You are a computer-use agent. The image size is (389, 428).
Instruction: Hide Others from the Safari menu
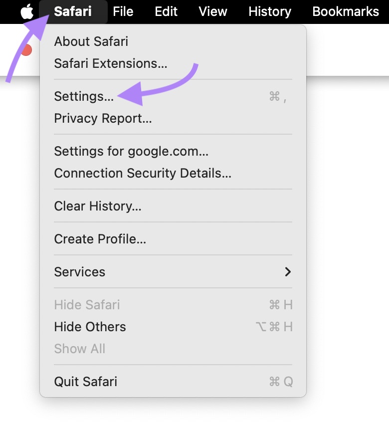(x=90, y=327)
